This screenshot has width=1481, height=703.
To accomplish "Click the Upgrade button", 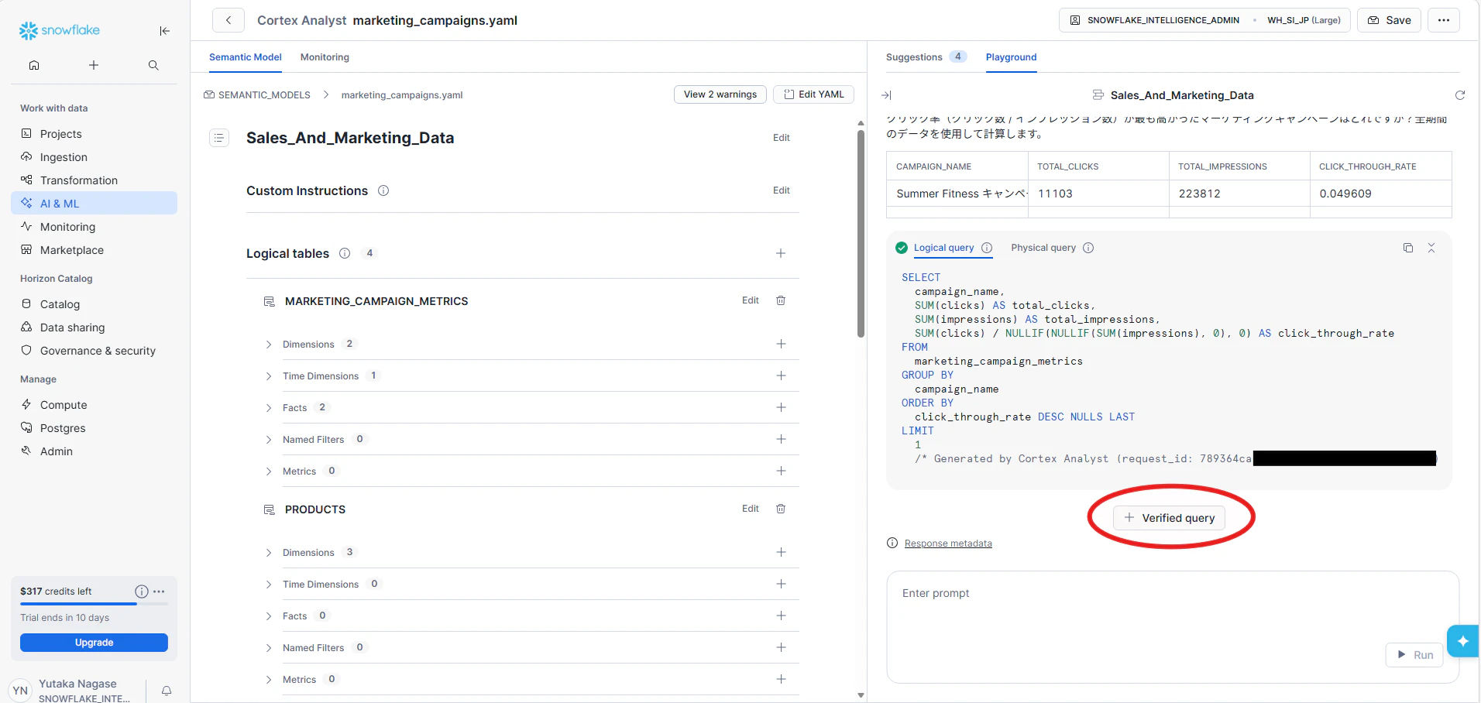I will [94, 643].
